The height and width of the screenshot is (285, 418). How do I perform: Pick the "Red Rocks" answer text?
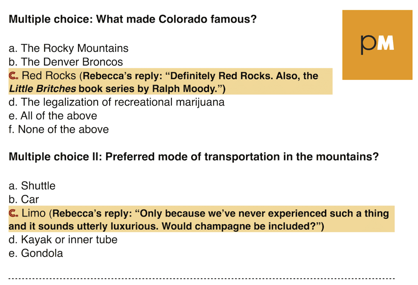[49, 76]
